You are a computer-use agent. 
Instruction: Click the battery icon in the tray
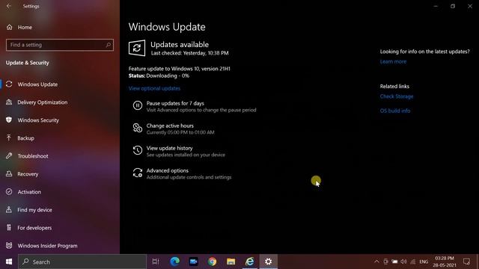tap(394, 262)
